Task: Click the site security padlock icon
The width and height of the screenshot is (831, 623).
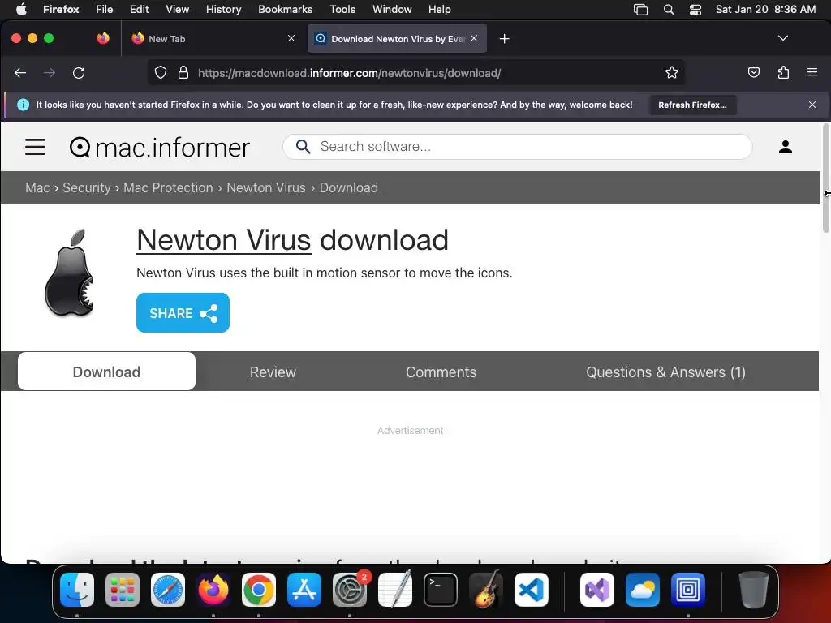Action: pyautogui.click(x=183, y=72)
